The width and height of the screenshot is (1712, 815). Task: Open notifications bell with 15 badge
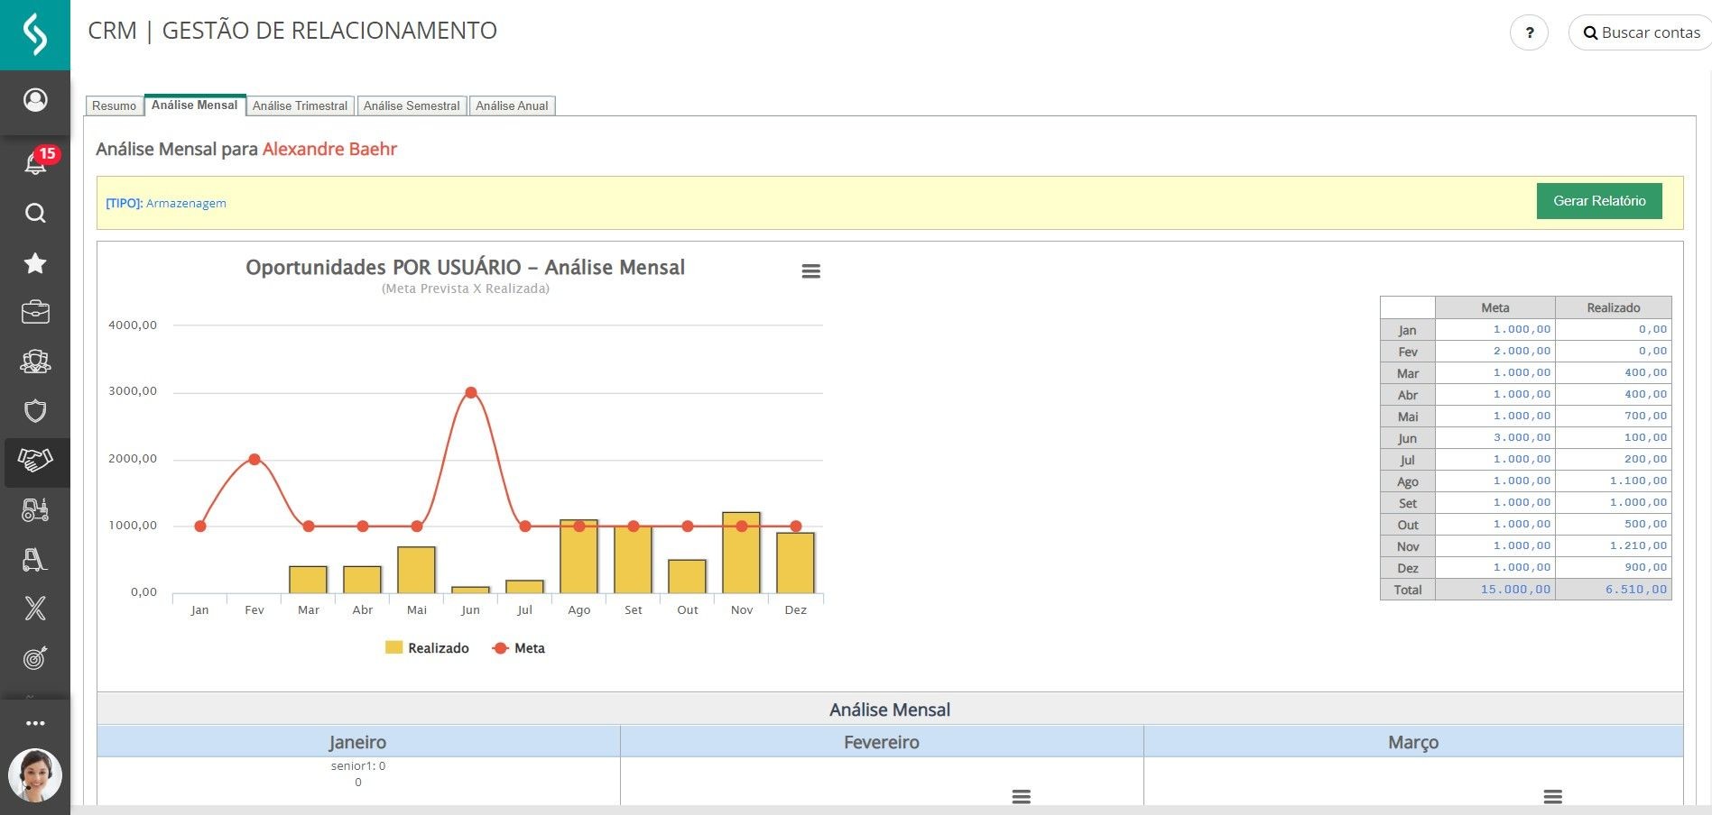[35, 163]
